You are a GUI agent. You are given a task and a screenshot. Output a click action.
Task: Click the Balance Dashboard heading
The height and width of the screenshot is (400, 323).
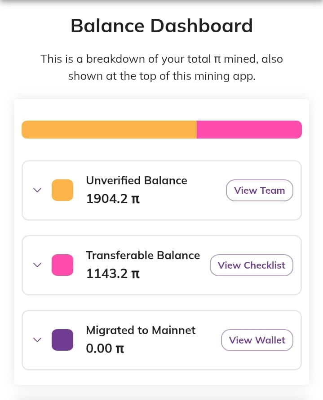[162, 26]
